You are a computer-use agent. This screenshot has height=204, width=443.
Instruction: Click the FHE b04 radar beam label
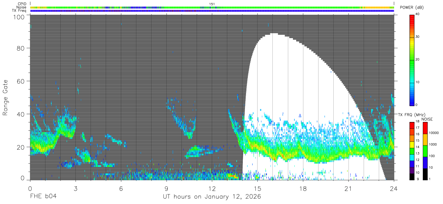point(43,197)
